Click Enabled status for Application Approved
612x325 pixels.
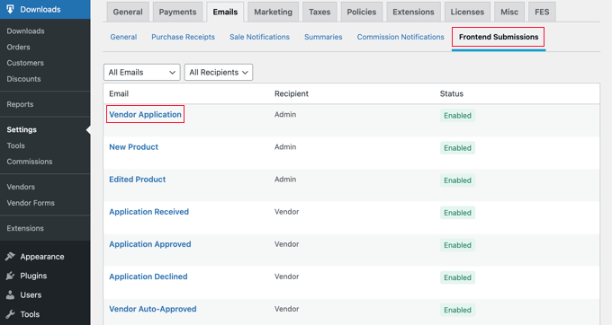point(457,245)
